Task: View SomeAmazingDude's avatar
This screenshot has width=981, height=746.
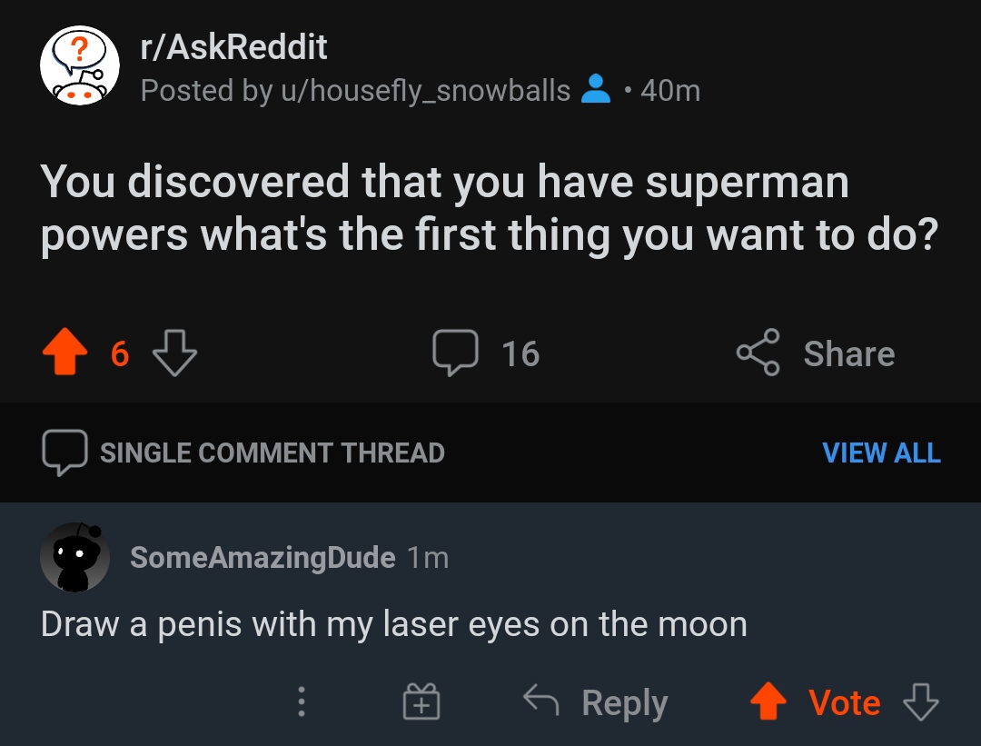Action: pyautogui.click(x=75, y=556)
